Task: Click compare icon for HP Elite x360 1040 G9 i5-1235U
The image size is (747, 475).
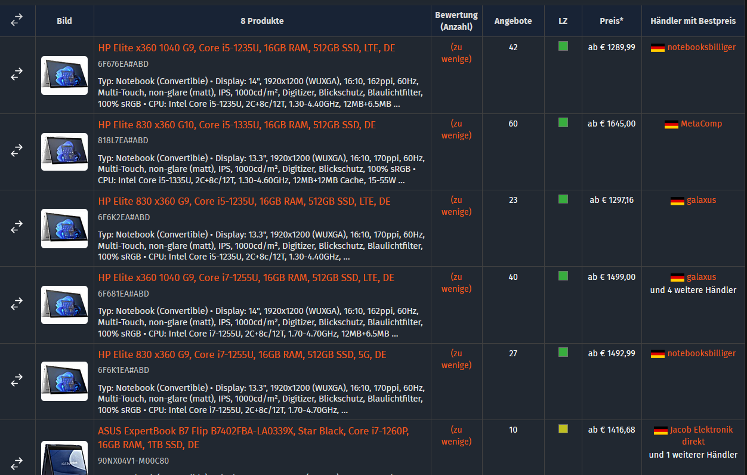Action: pyautogui.click(x=17, y=74)
